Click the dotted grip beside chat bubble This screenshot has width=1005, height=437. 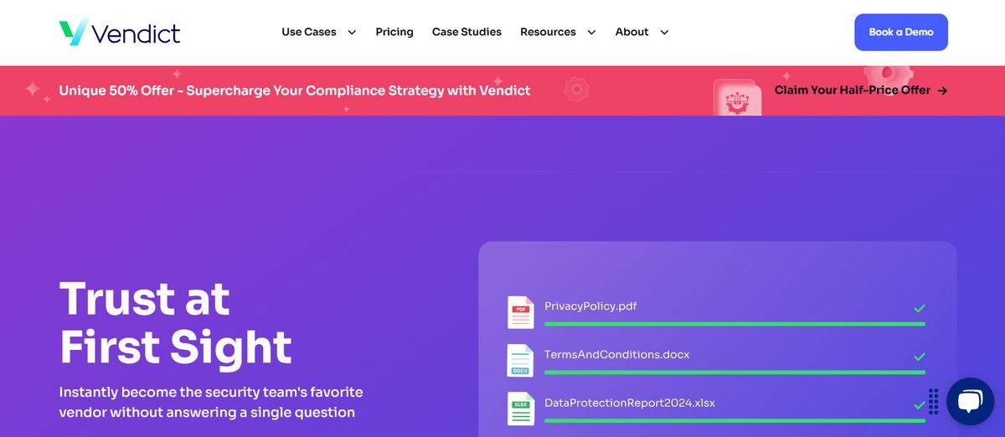tap(933, 401)
